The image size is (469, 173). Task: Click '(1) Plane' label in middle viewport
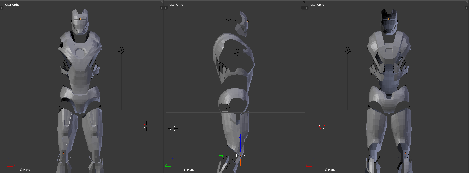[188, 170]
